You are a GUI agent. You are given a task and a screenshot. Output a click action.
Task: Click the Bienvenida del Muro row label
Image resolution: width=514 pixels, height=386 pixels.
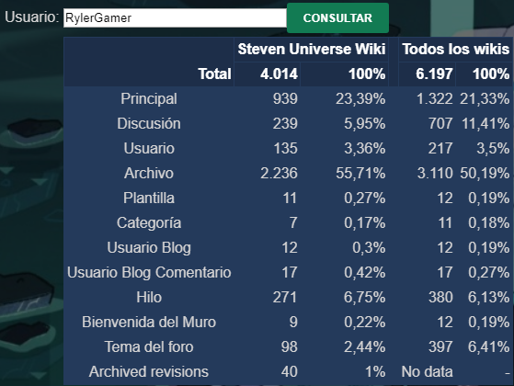[x=149, y=322]
